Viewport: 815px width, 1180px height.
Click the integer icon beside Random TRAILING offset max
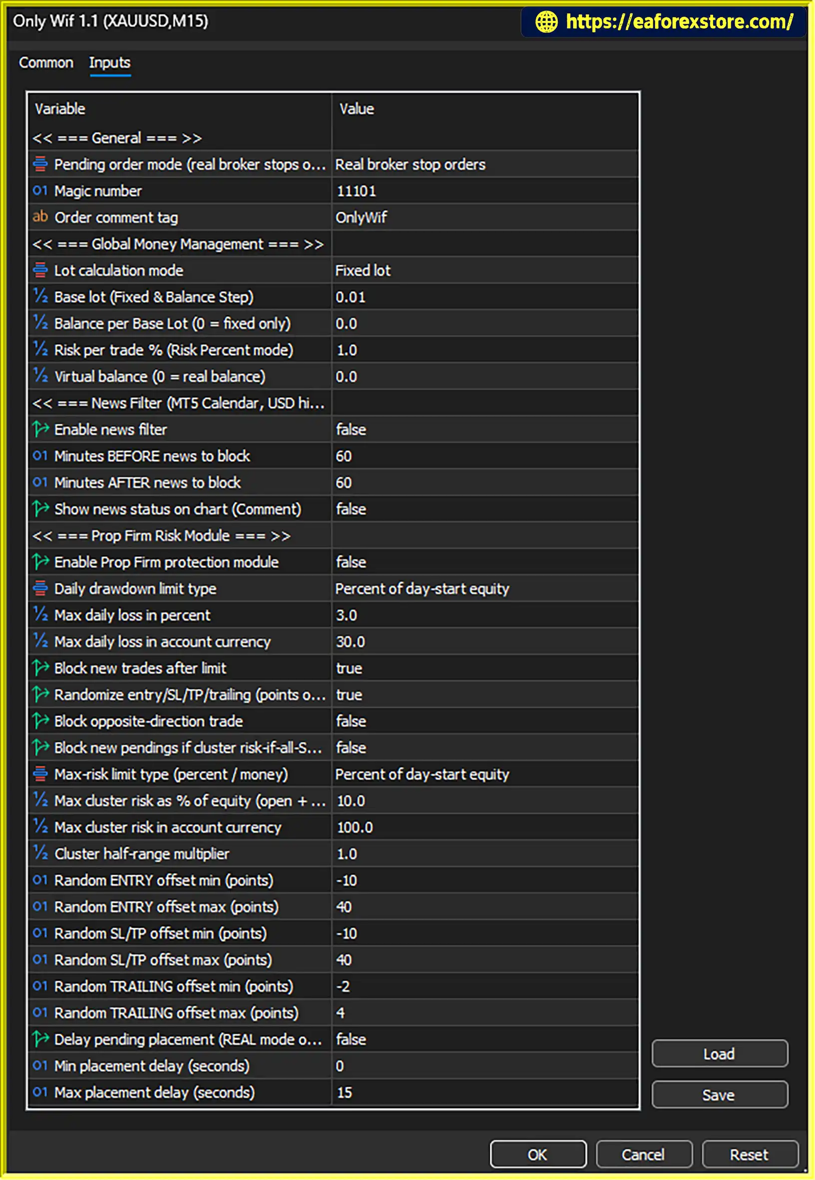coord(40,1013)
